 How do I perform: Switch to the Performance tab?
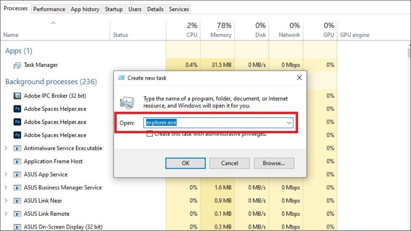(x=49, y=9)
